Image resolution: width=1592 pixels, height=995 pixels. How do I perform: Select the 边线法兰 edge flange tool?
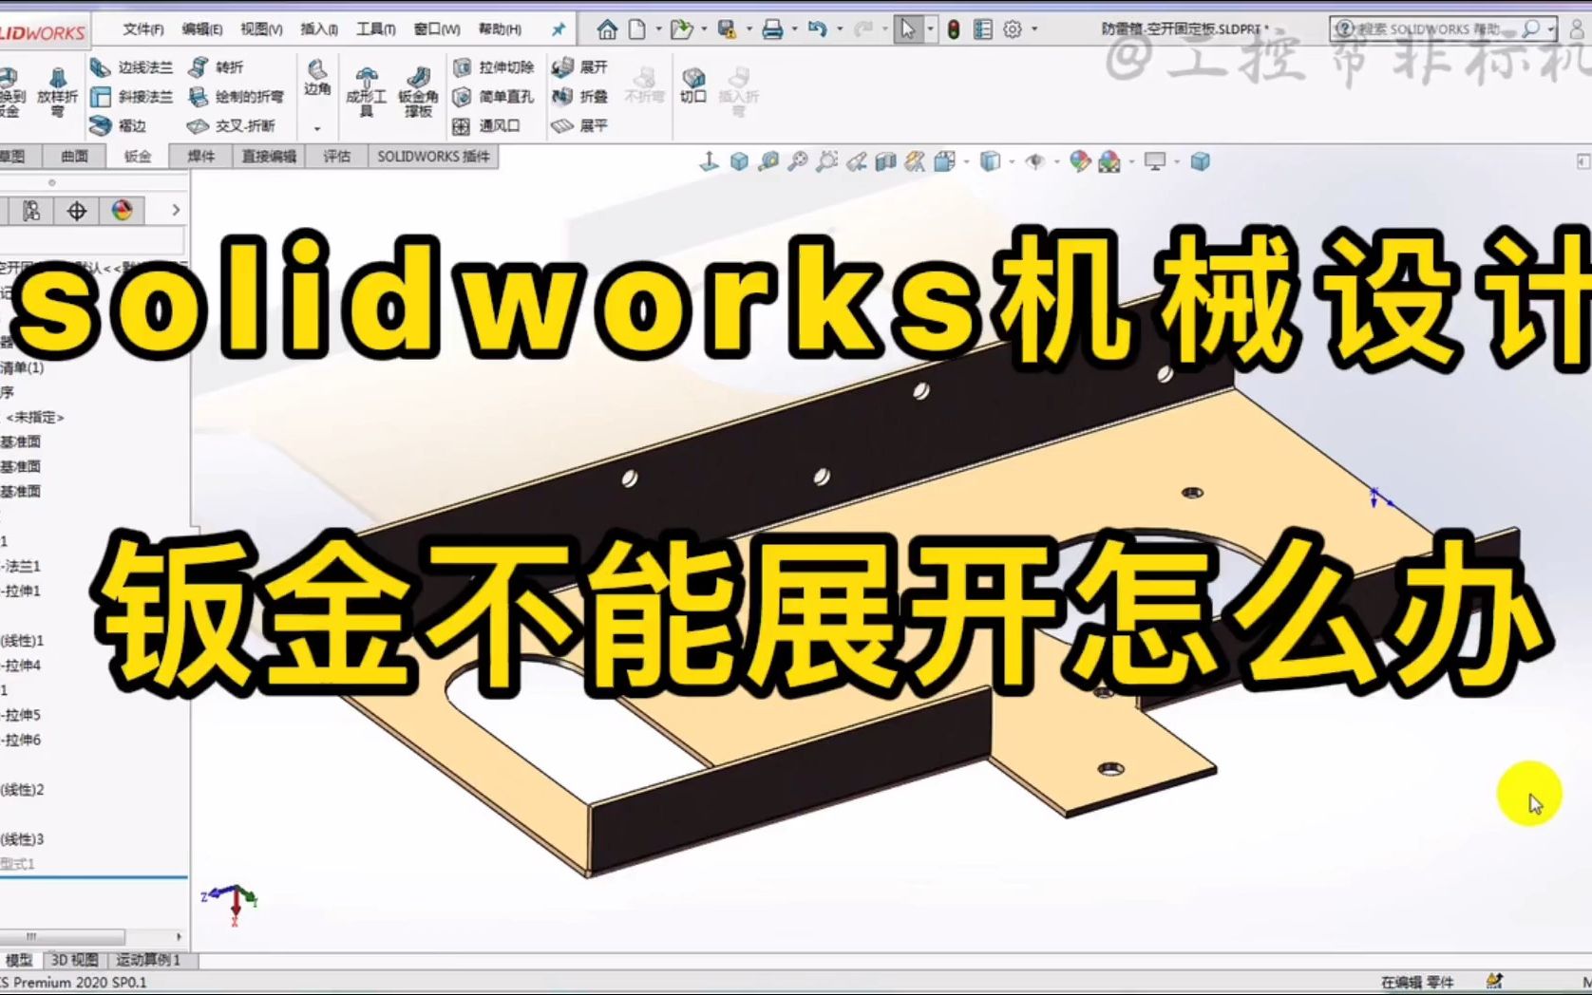(x=131, y=67)
